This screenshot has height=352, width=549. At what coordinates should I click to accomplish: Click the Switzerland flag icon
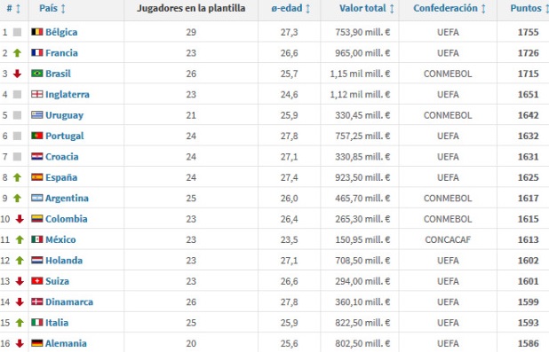pyautogui.click(x=37, y=281)
